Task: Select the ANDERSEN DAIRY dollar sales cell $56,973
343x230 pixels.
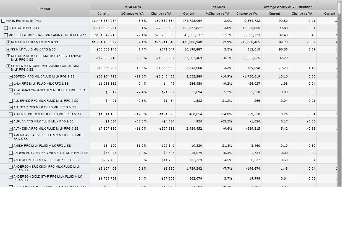Action: (x=104, y=153)
